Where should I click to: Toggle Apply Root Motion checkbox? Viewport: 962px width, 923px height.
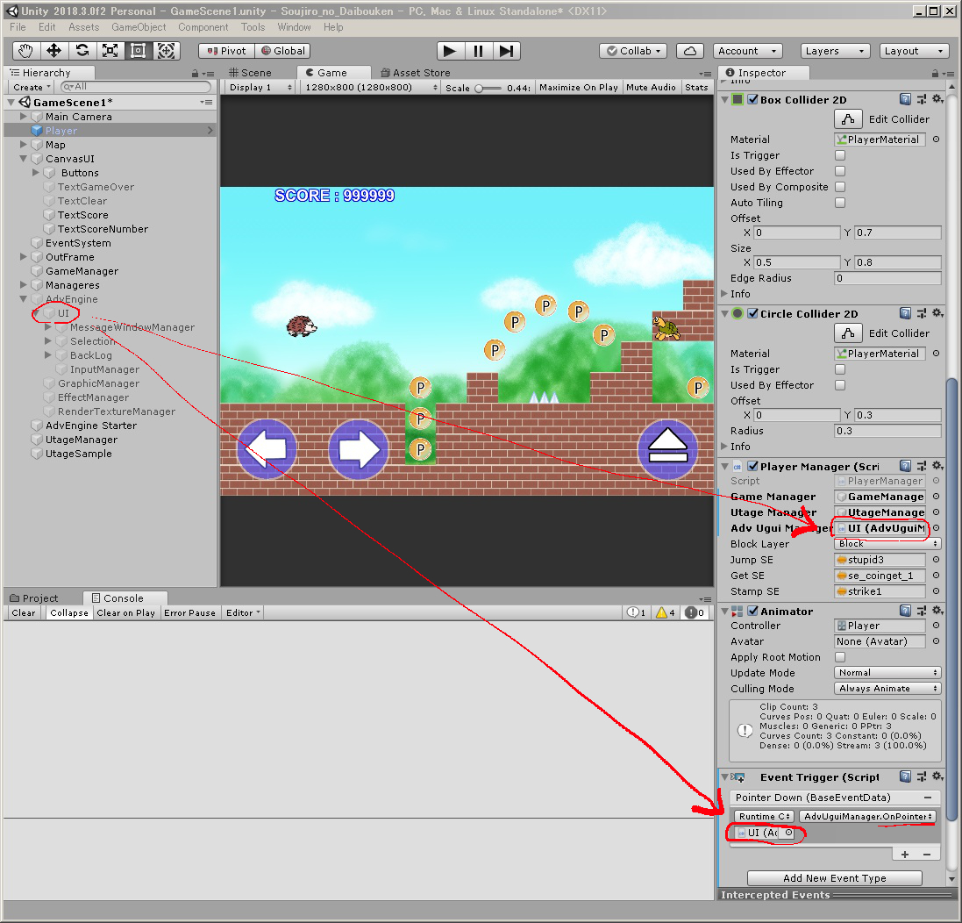[840, 657]
